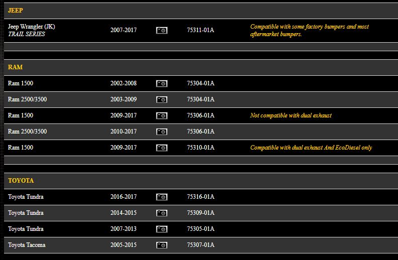This screenshot has width=398, height=260.
Task: Open the photo for Toyota Tundra 2016-2017
Action: click(x=162, y=197)
